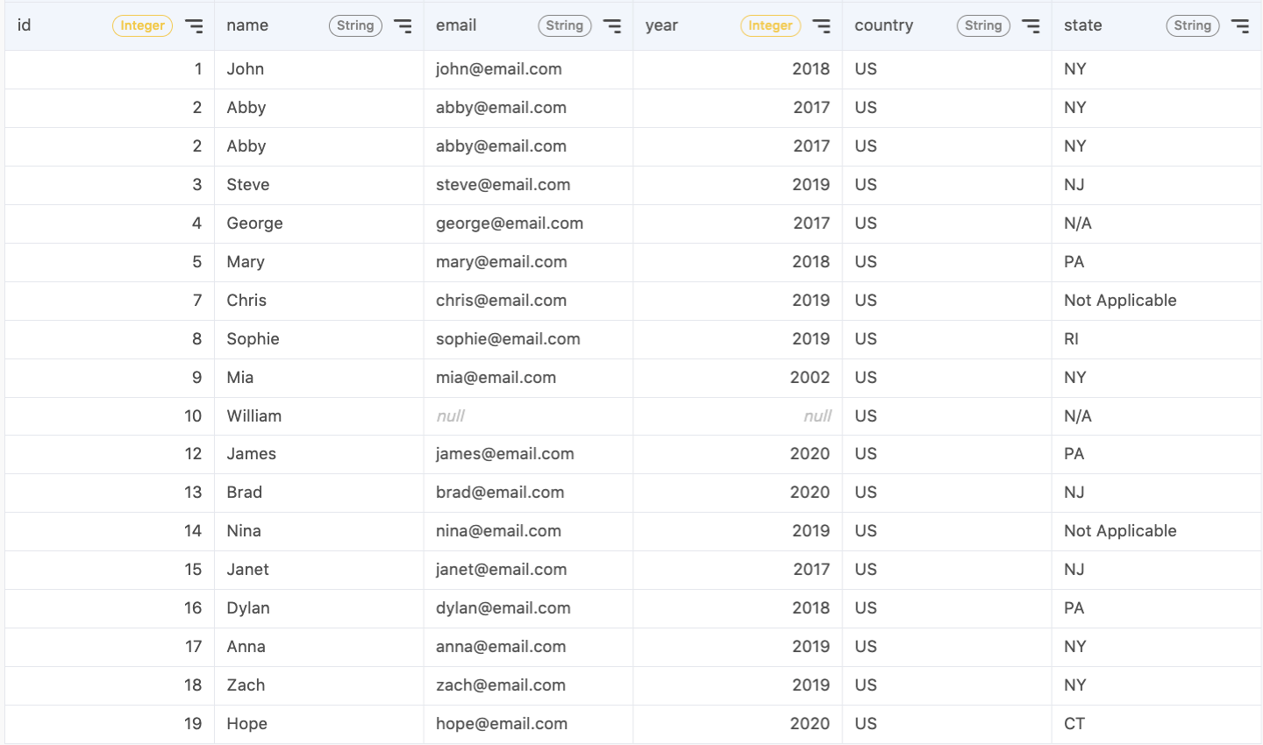Select the name cell Brad
Image resolution: width=1263 pixels, height=745 pixels.
pos(319,493)
